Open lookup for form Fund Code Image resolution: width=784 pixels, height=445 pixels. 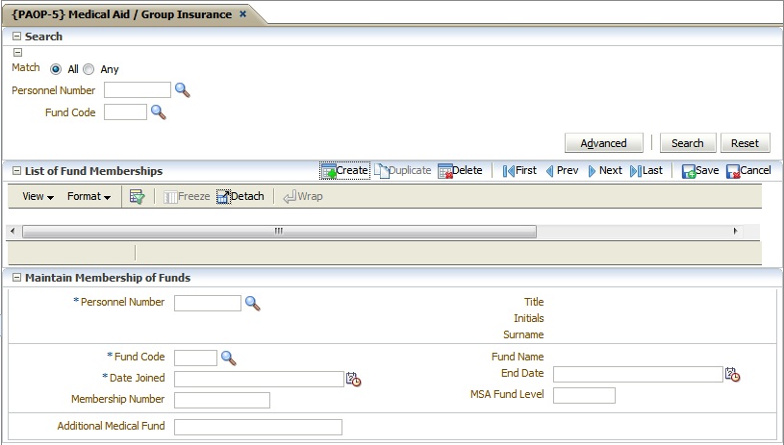pyautogui.click(x=229, y=358)
